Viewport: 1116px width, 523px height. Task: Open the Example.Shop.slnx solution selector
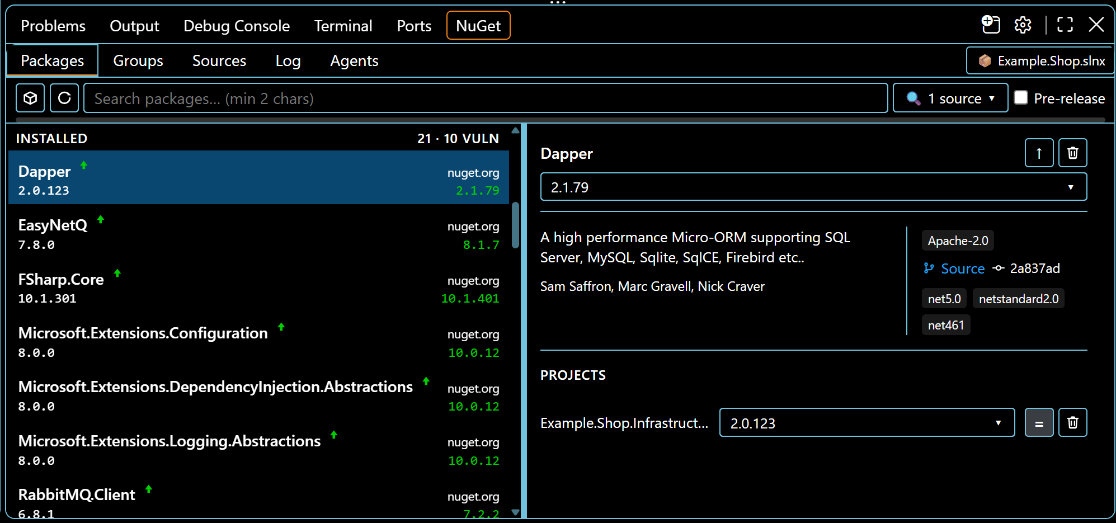click(1040, 60)
